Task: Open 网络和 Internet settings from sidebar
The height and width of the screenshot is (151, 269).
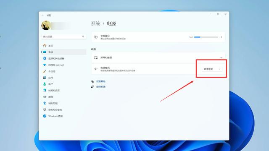Action: coord(63,65)
